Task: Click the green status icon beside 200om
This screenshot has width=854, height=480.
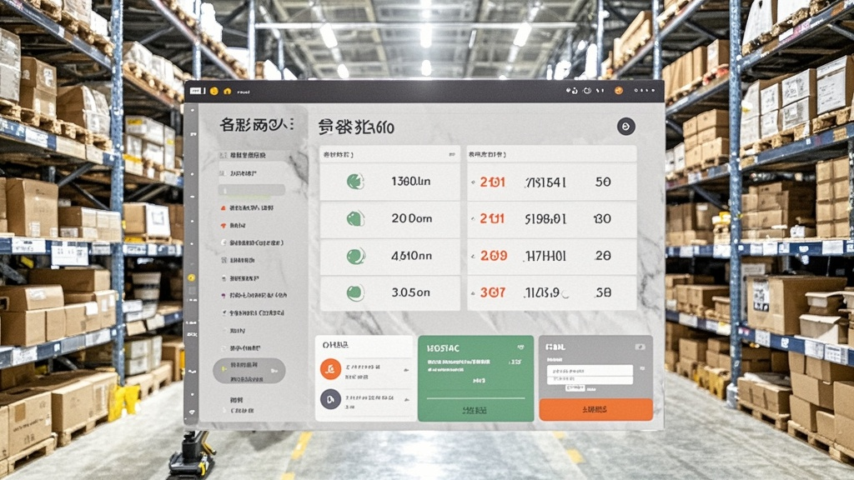Action: 354,218
